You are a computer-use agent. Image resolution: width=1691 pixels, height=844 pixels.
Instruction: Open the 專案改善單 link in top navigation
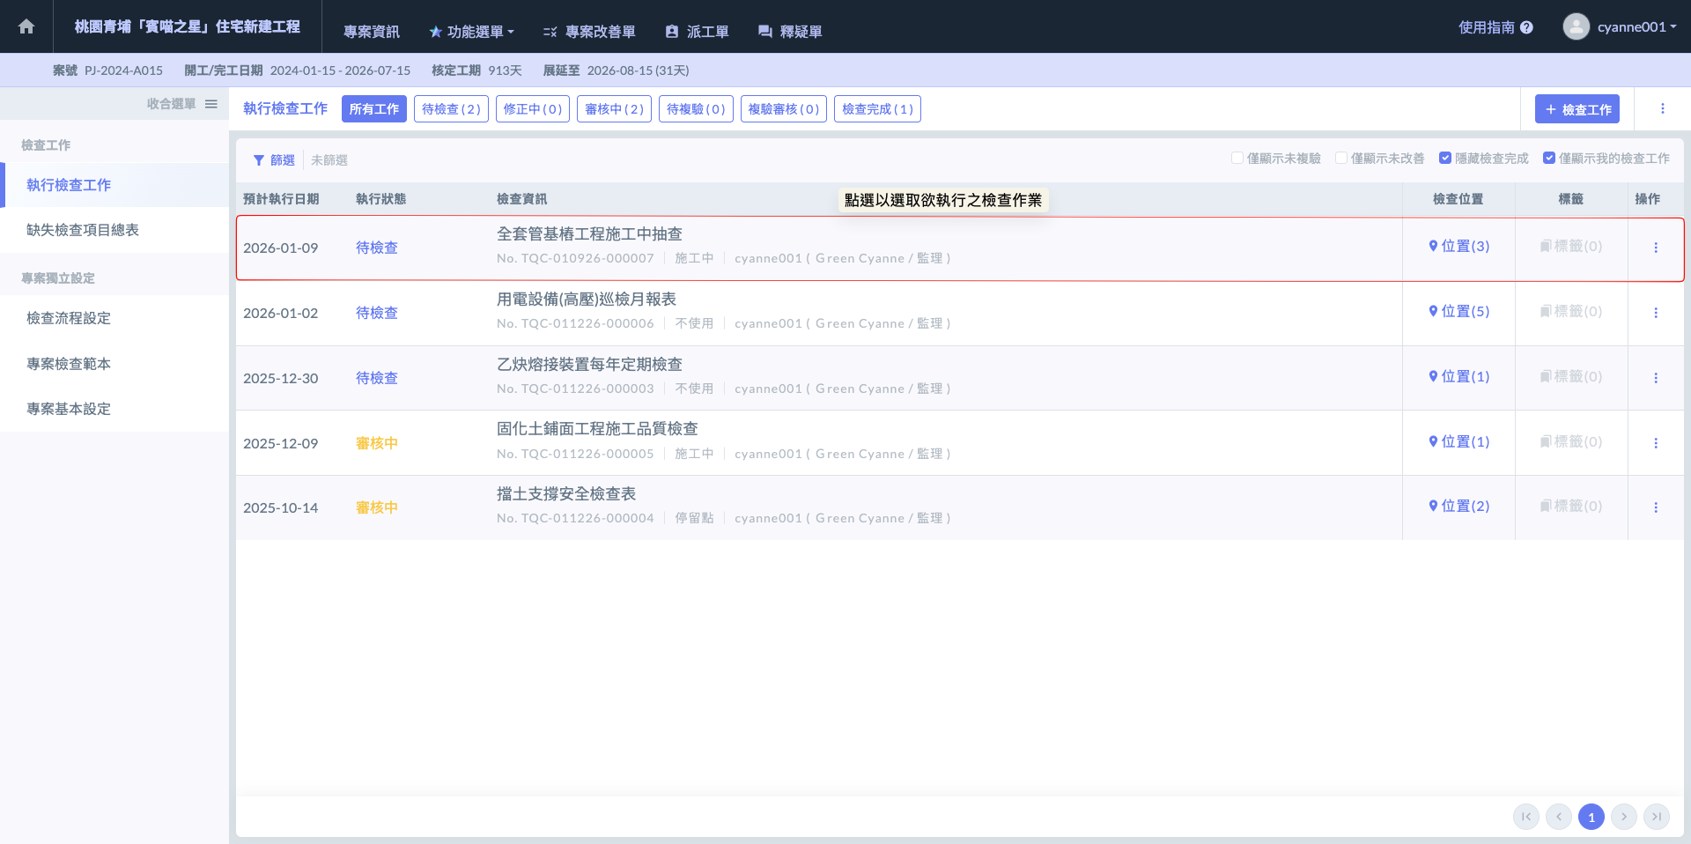(589, 32)
